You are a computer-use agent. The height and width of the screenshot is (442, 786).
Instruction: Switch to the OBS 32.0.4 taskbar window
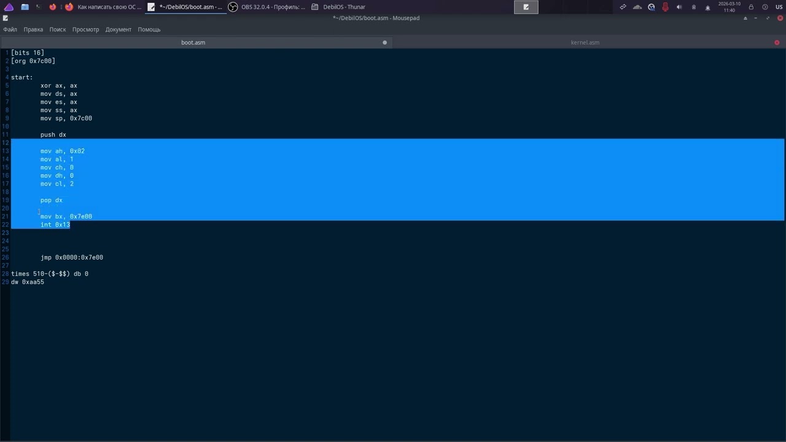(267, 7)
